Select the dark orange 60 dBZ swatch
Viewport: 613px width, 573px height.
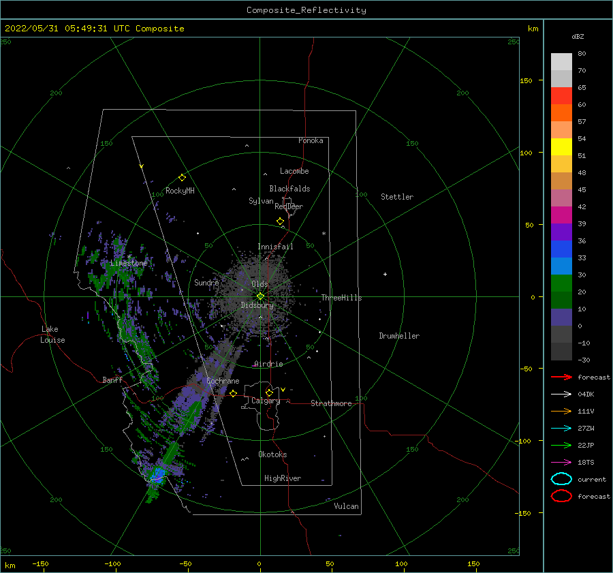coord(561,112)
